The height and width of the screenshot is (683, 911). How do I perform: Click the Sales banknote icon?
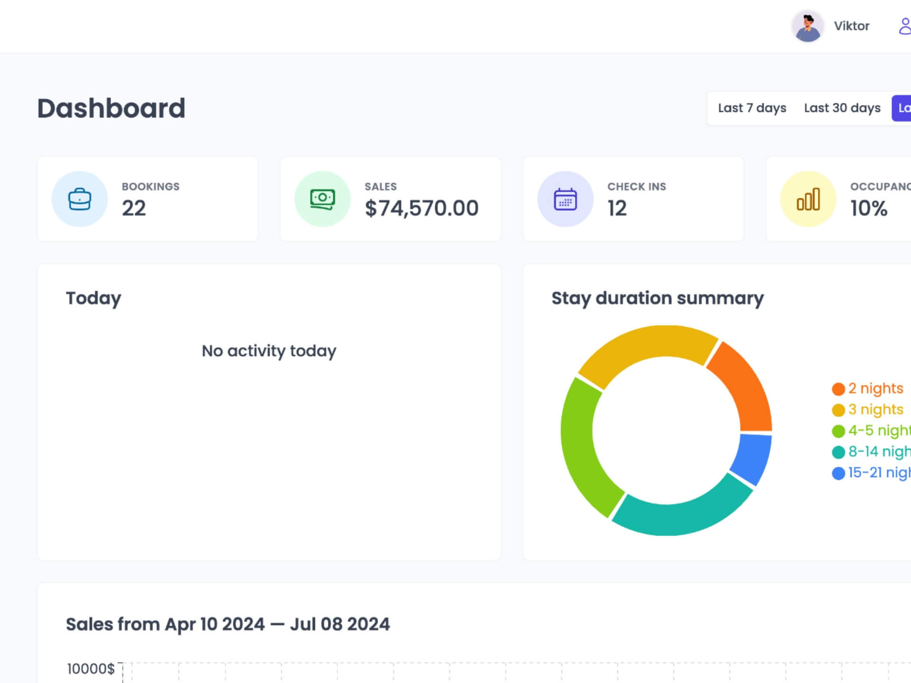323,199
